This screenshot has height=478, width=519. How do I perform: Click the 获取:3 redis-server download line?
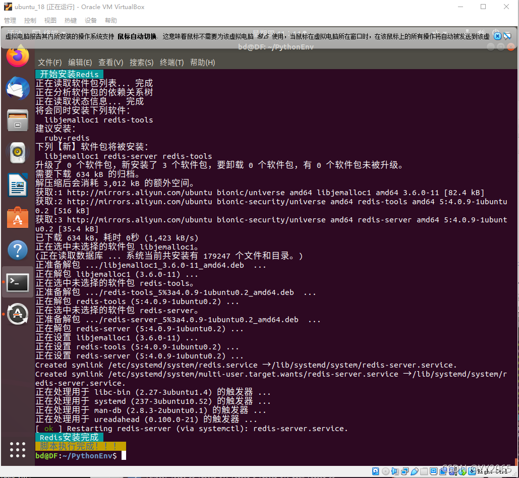pyautogui.click(x=271, y=224)
